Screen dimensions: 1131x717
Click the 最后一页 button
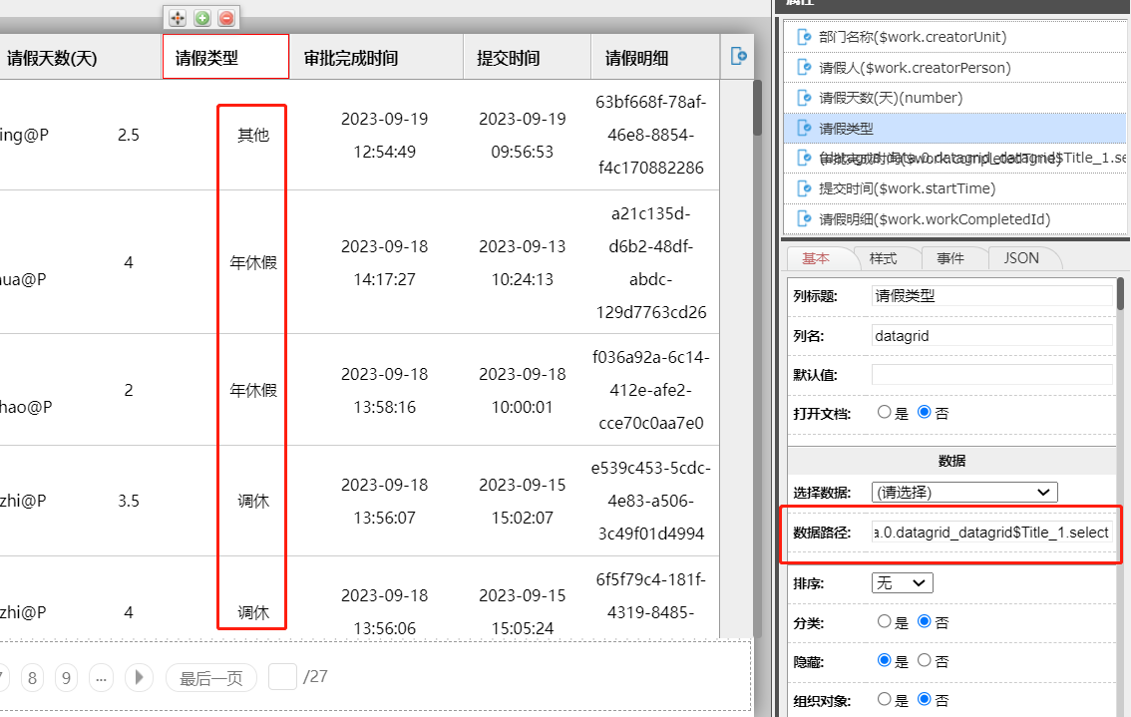(210, 678)
